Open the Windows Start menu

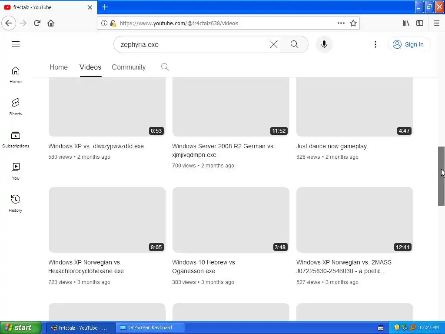(x=21, y=328)
